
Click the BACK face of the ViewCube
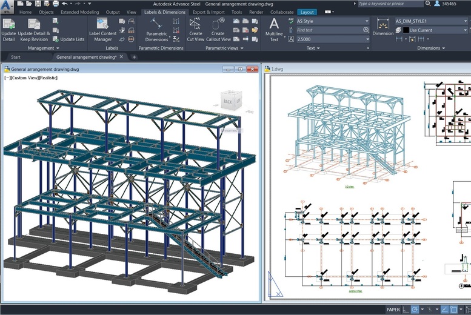(x=227, y=102)
